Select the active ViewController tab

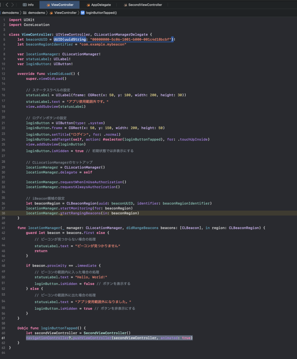pyautogui.click(x=60, y=5)
